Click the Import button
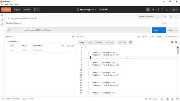The image size is (180, 101). click(x=17, y=10)
